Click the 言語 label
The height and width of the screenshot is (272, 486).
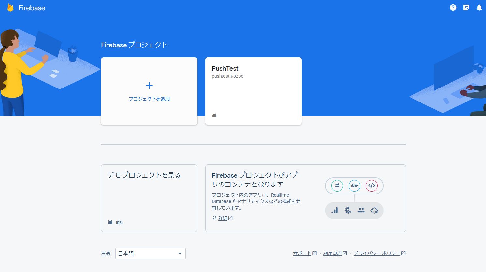point(106,253)
